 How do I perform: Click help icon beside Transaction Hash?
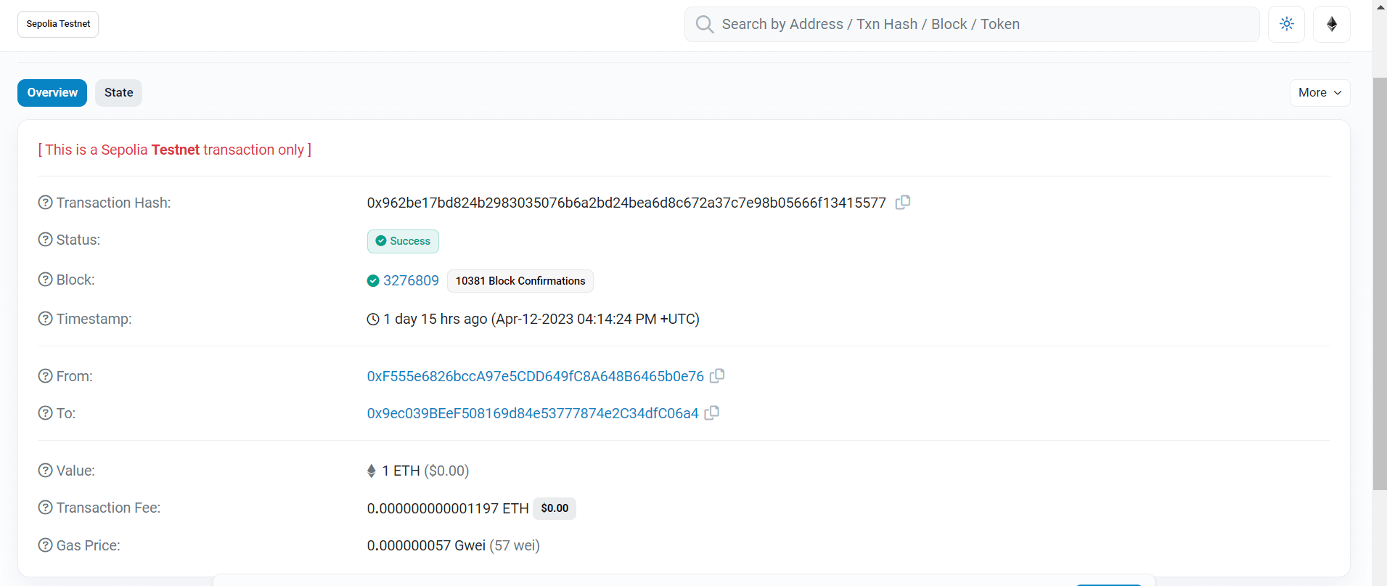[x=45, y=203]
